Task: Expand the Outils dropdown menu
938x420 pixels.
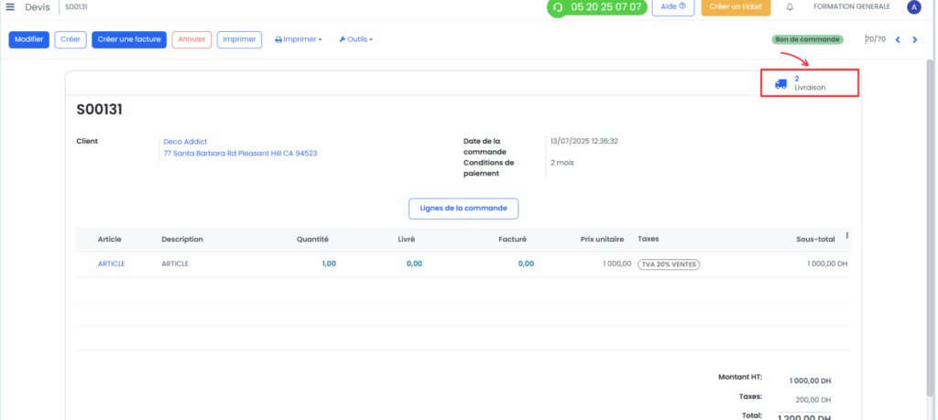Action: [x=355, y=39]
